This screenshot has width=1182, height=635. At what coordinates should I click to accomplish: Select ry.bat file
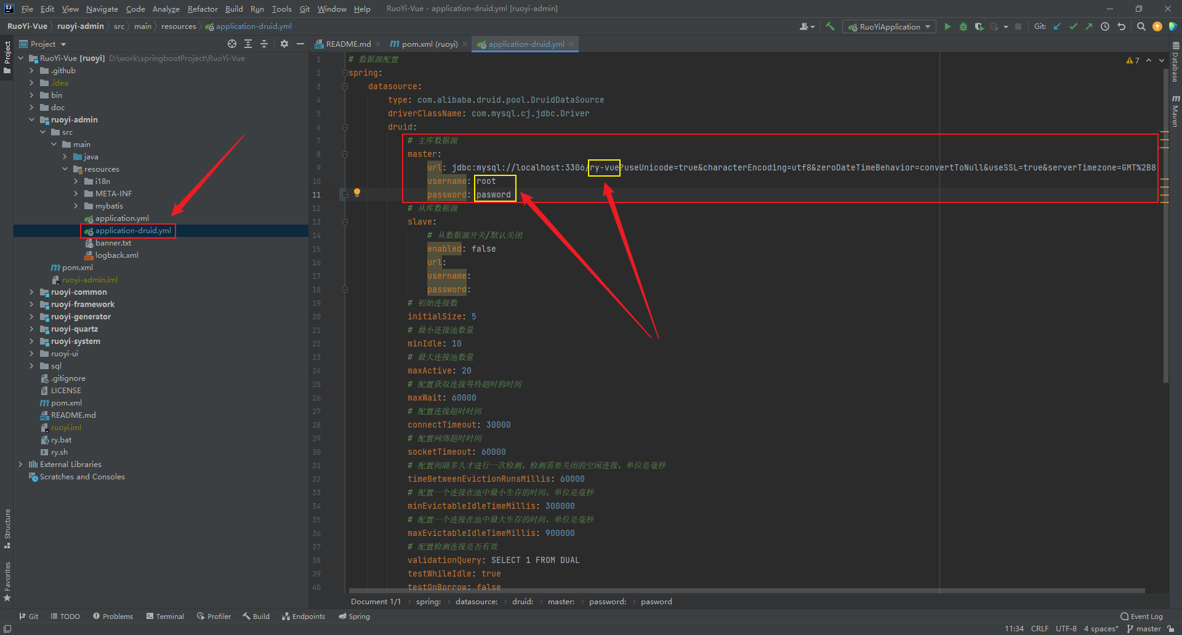61,439
